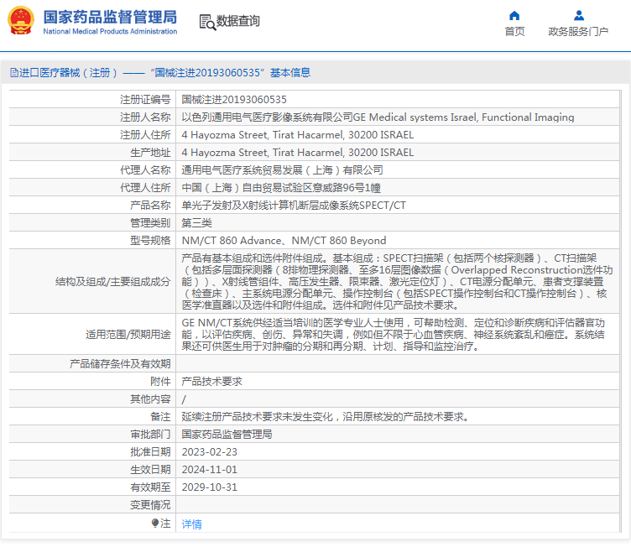The width and height of the screenshot is (631, 547).
Task: Click the 数据查询 magnifier document icon
Action: (x=206, y=22)
